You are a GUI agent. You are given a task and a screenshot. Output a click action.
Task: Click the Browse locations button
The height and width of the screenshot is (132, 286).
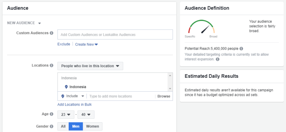click(x=164, y=96)
